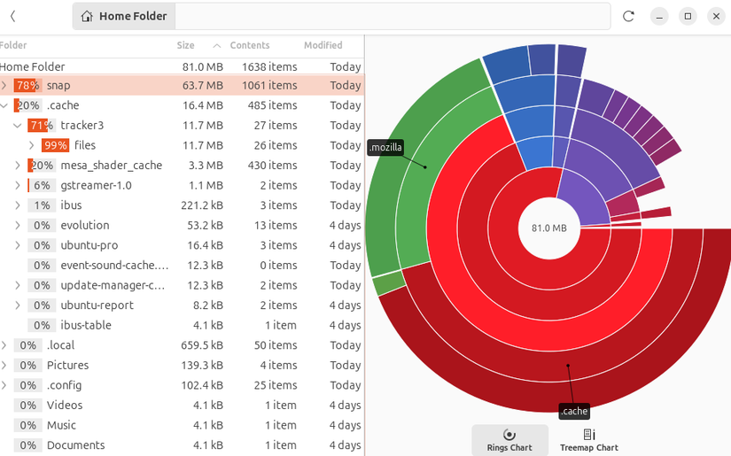Viewport: 731px width, 456px height.
Task: Sort by the Size column header
Action: [x=185, y=45]
